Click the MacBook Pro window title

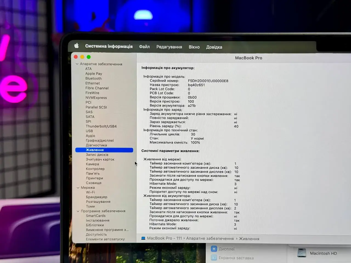click(x=248, y=58)
